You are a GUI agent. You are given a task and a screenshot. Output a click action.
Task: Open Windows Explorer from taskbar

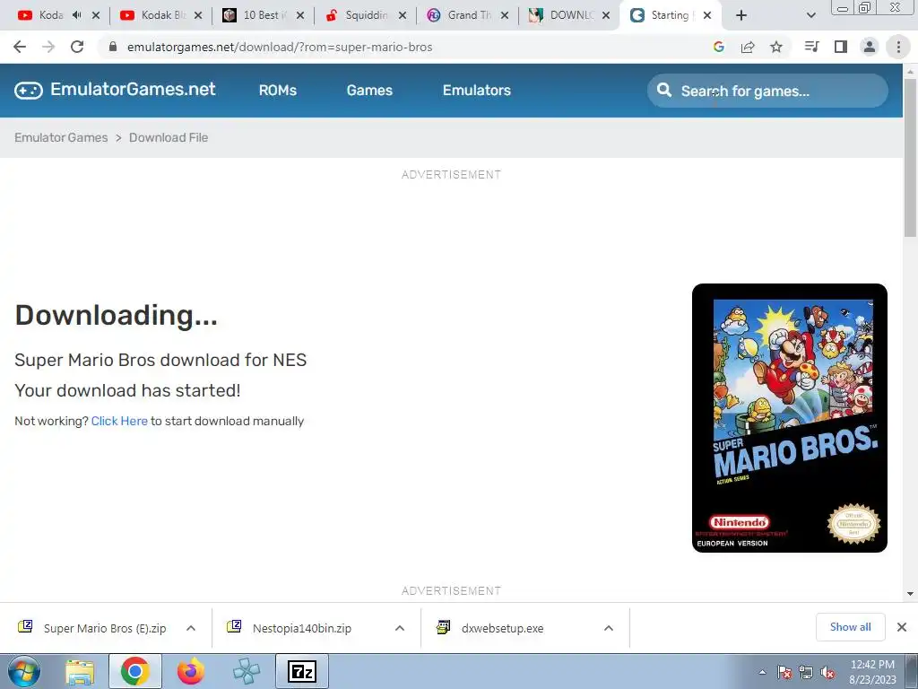(80, 672)
